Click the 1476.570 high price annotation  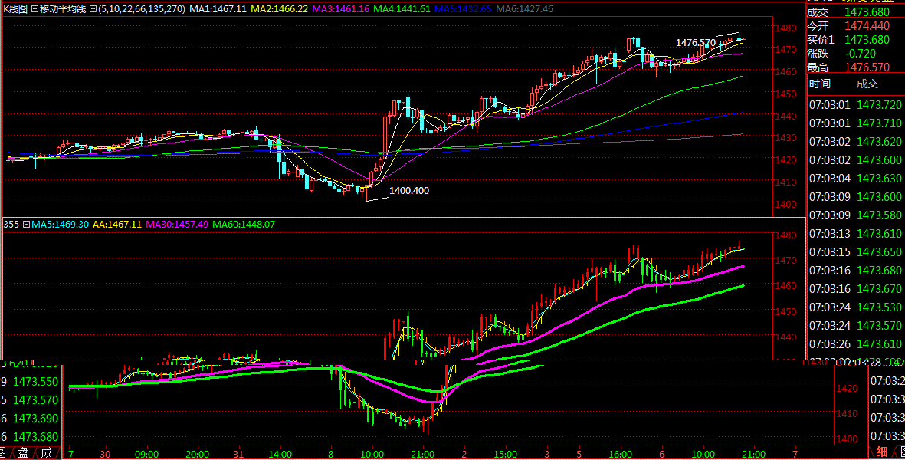point(695,43)
